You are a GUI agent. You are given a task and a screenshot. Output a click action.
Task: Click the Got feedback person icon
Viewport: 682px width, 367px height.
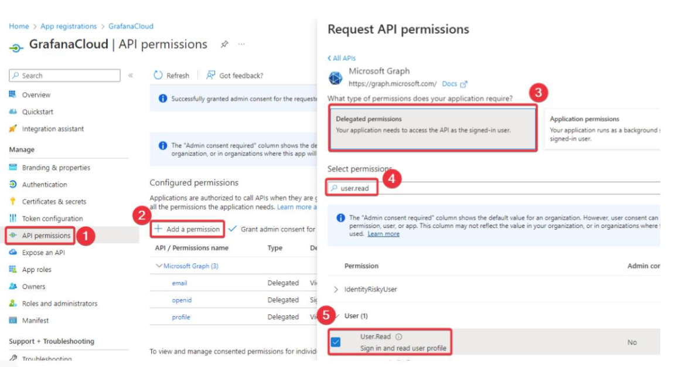[x=210, y=75]
